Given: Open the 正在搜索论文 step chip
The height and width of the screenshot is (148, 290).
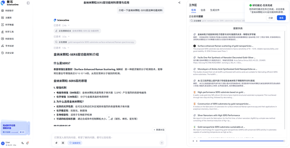Looking at the screenshot, I should tap(77, 31).
